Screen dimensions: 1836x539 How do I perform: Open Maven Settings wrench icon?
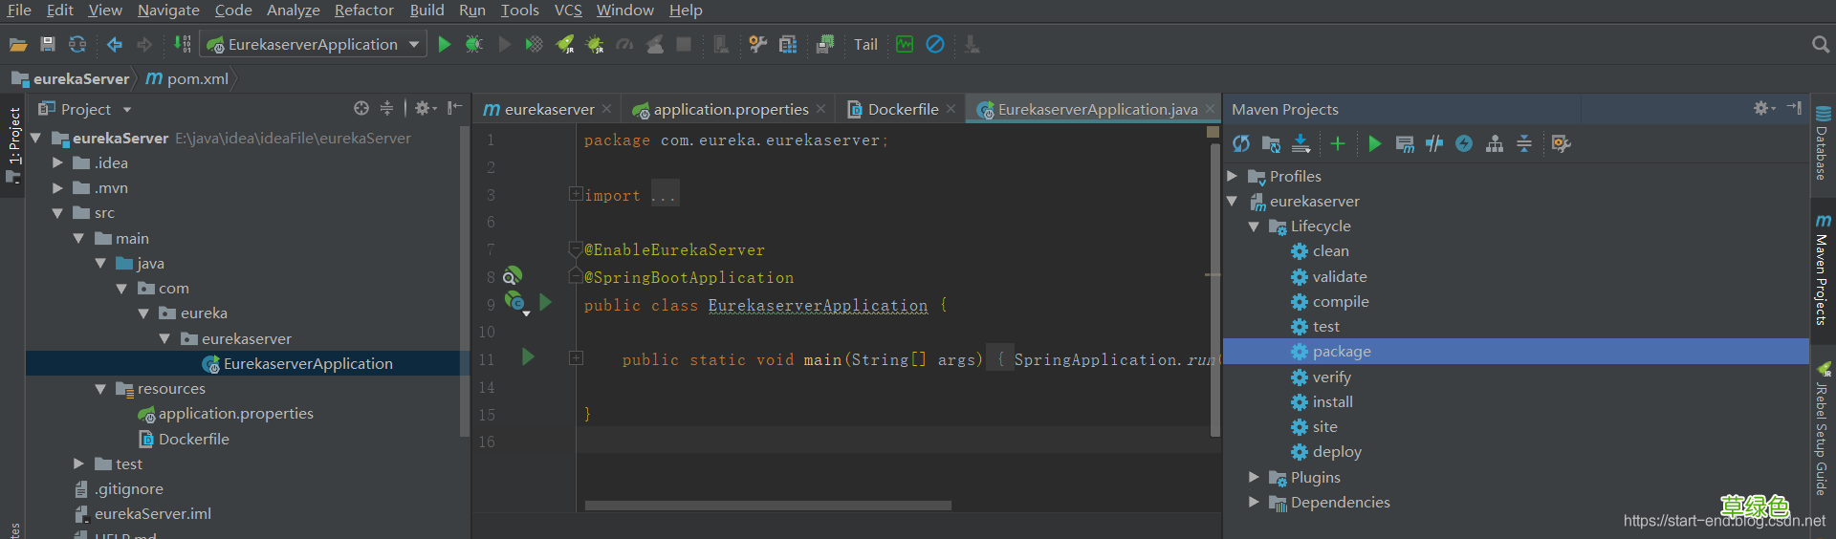pyautogui.click(x=1561, y=143)
